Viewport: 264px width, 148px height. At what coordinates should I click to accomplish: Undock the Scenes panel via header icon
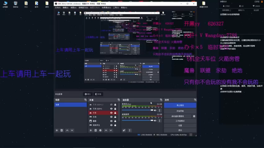tap(85, 100)
